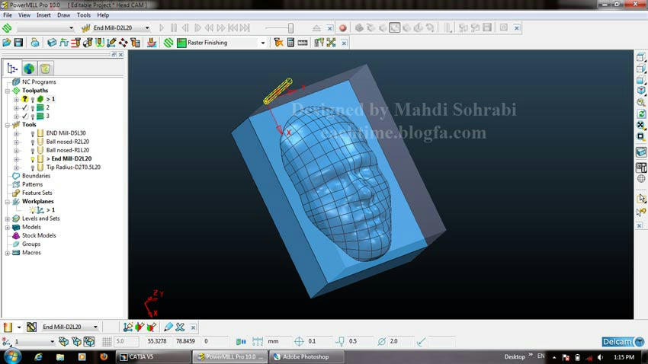Open Leads and Links icon

pyautogui.click(x=100, y=43)
